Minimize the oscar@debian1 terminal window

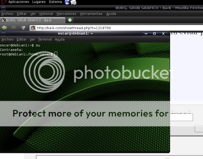[x=146, y=34]
